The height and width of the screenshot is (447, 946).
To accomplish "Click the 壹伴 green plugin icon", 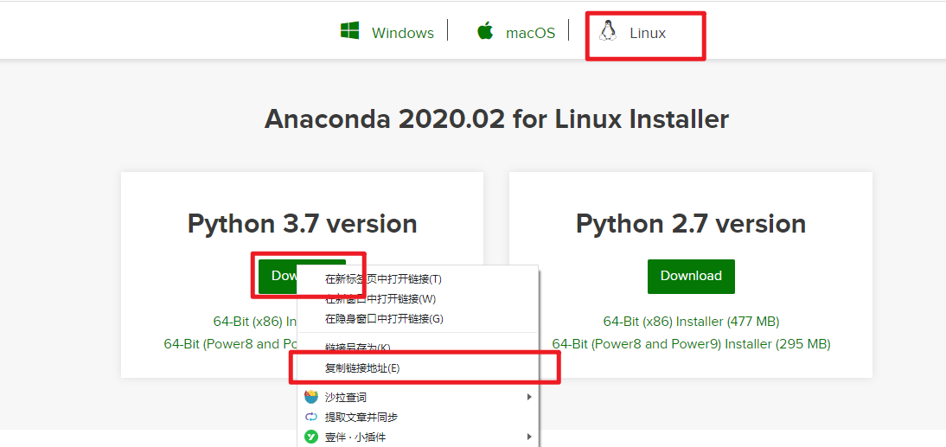I will tap(310, 437).
